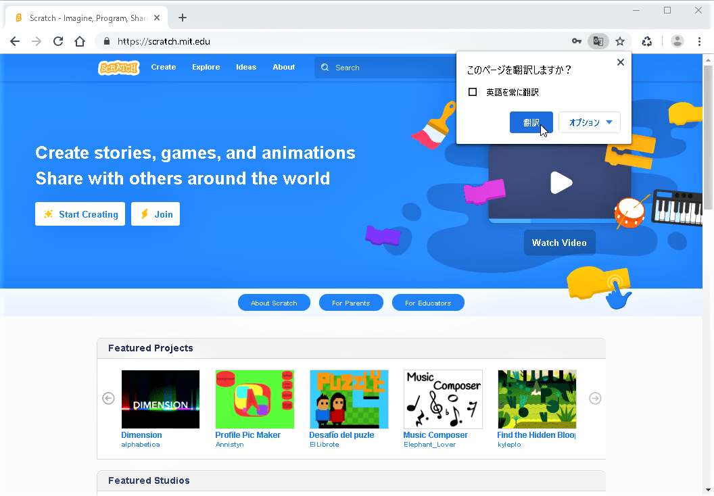The image size is (714, 496).
Task: Open the Music Composer thumbnail
Action: click(443, 399)
